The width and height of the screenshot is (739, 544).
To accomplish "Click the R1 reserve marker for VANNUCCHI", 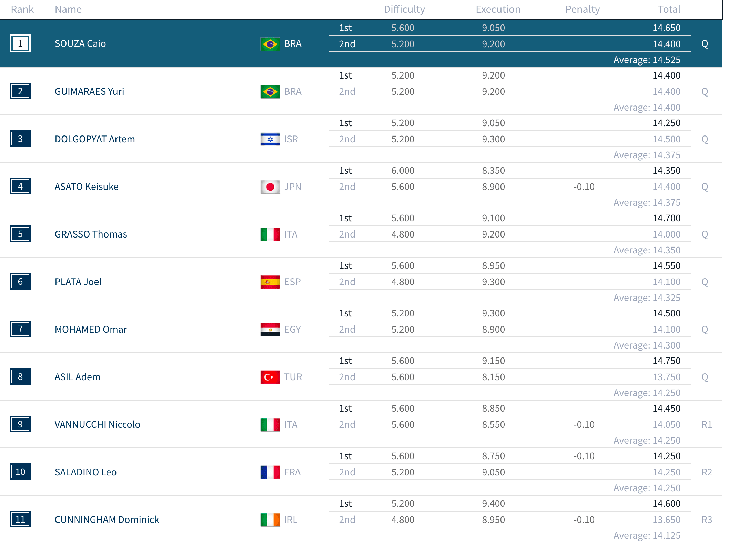I will (x=707, y=424).
